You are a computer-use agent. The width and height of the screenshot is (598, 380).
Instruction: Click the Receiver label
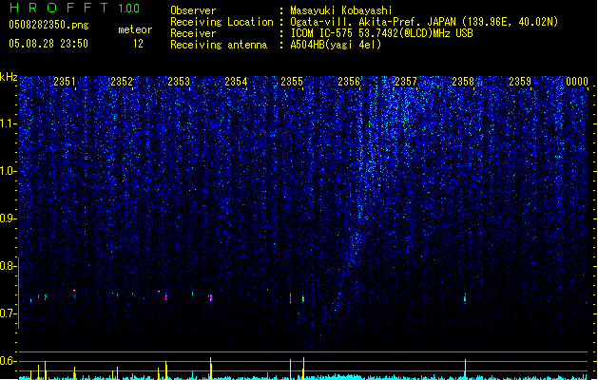tap(193, 33)
